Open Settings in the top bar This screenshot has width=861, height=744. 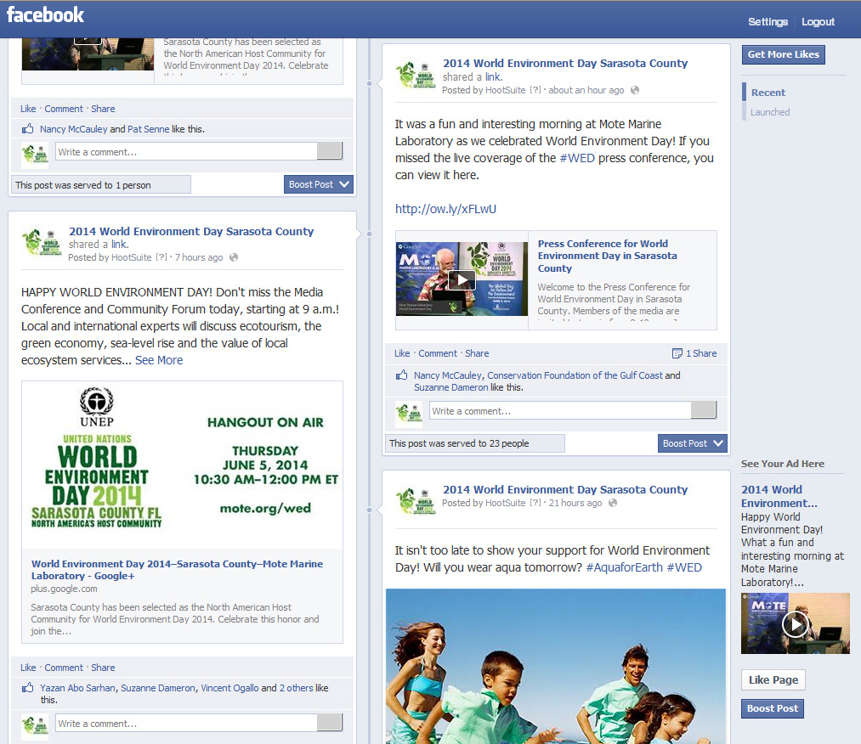pos(768,22)
